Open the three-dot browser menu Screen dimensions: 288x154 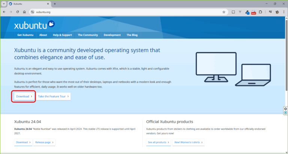[x=283, y=12]
